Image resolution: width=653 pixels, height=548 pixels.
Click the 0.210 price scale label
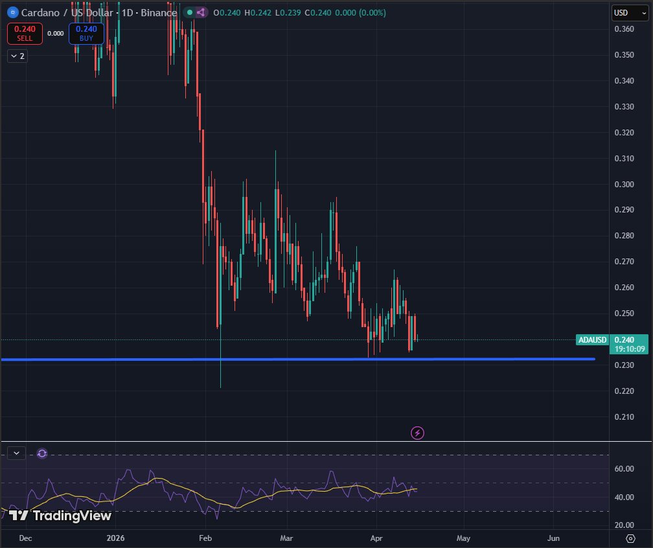click(x=624, y=417)
